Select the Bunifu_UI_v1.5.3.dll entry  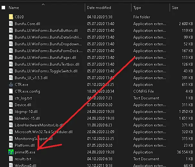[x=31, y=78]
